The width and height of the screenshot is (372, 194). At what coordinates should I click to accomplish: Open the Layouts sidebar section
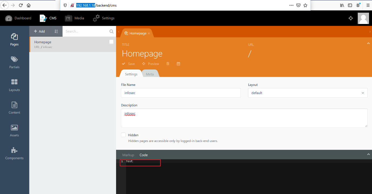pos(14,85)
